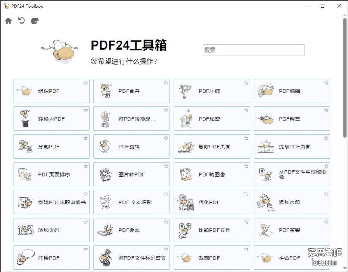Image resolution: width=348 pixels, height=272 pixels.
Task: Click the PDF合并 sheep icon
Action: [x=106, y=91]
